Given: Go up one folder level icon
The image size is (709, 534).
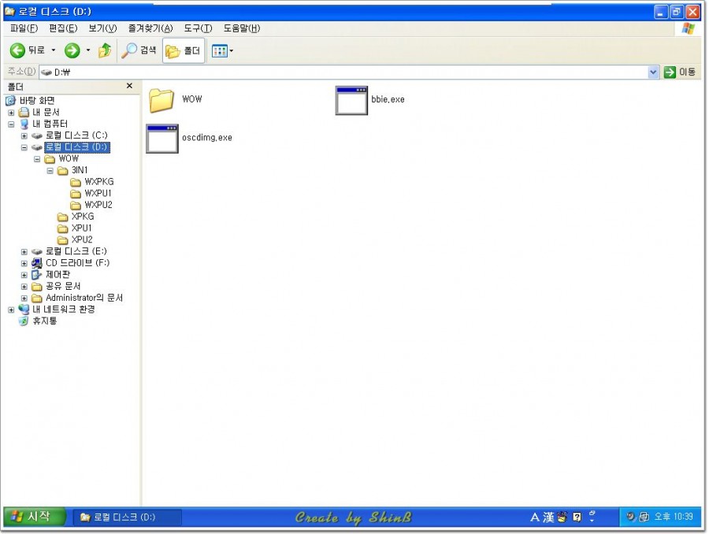Looking at the screenshot, I should pyautogui.click(x=105, y=50).
